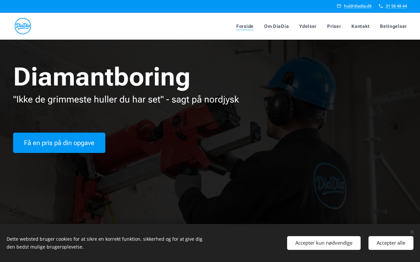Open the hul@diadia.dk email link
This screenshot has width=420, height=262.
(x=358, y=6)
